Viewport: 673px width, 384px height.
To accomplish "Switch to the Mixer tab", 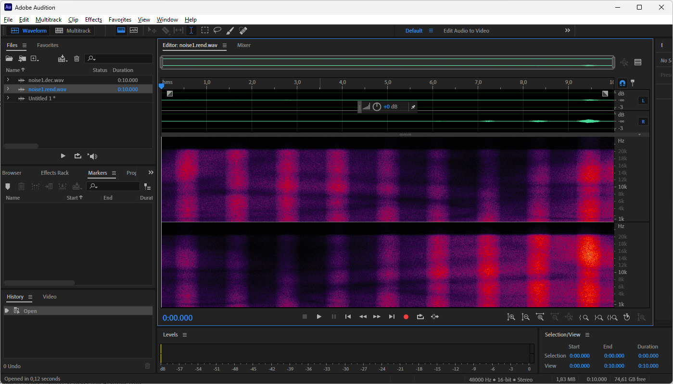I will pyautogui.click(x=244, y=45).
